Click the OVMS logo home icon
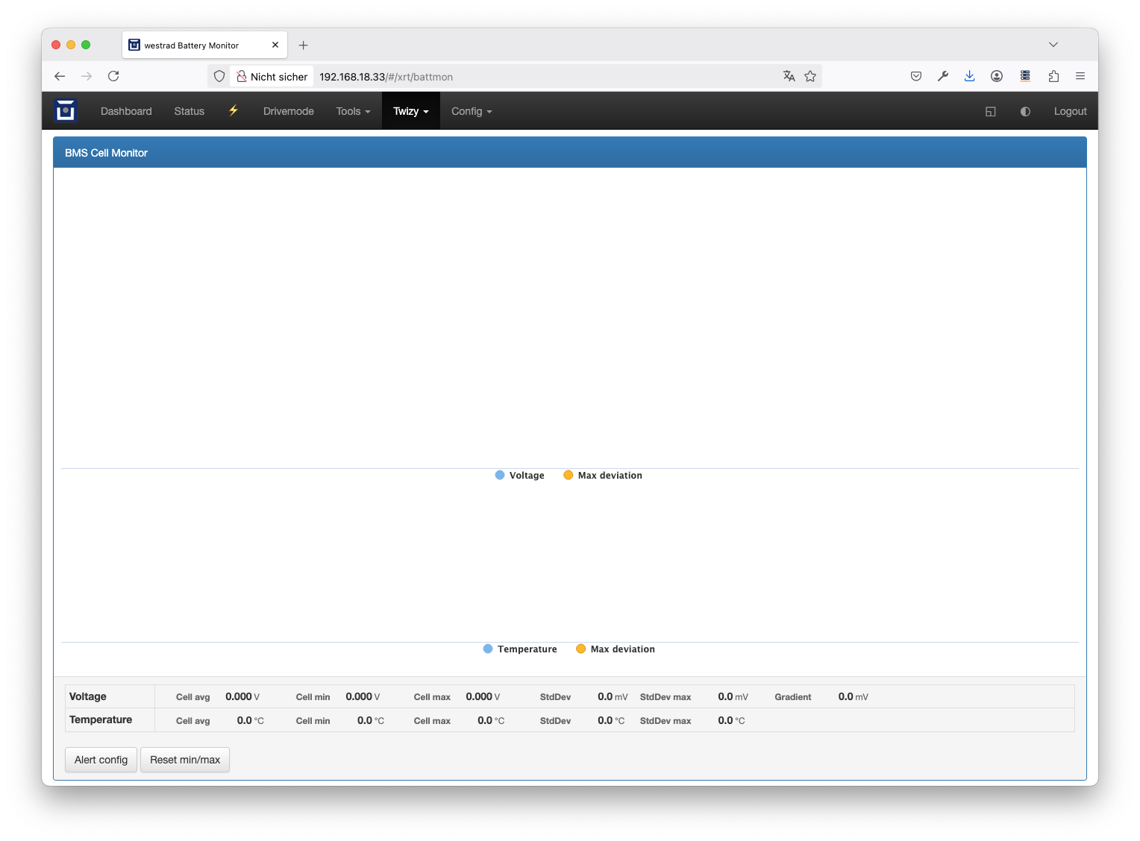The height and width of the screenshot is (841, 1140). 66,111
